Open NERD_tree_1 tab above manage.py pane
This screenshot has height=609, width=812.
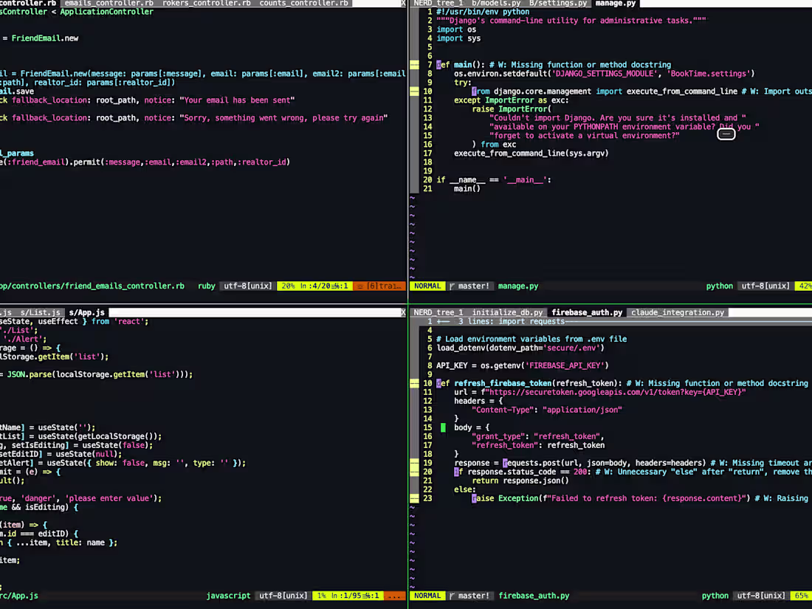click(x=438, y=3)
